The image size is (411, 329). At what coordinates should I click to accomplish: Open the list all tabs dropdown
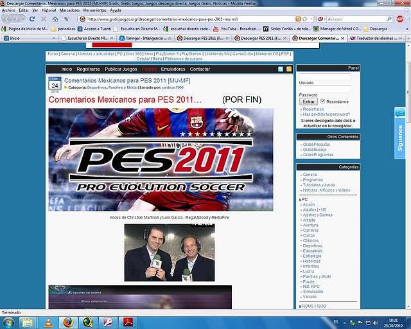(408, 39)
